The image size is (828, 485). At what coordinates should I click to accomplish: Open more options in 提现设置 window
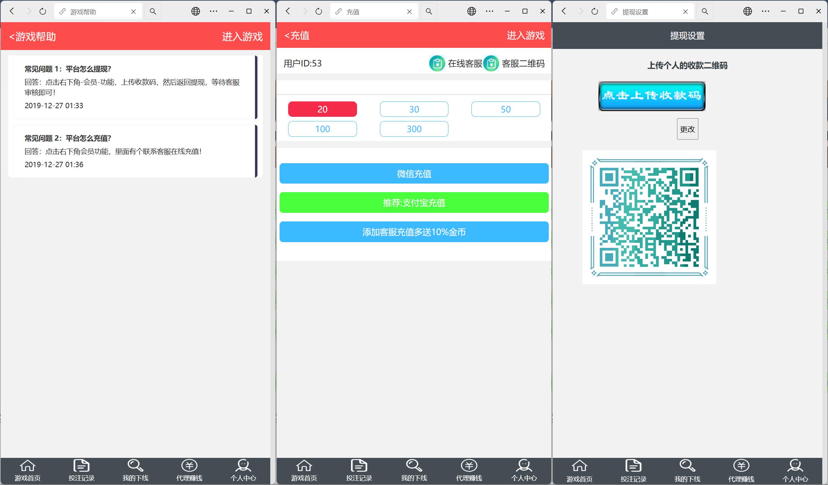(766, 11)
